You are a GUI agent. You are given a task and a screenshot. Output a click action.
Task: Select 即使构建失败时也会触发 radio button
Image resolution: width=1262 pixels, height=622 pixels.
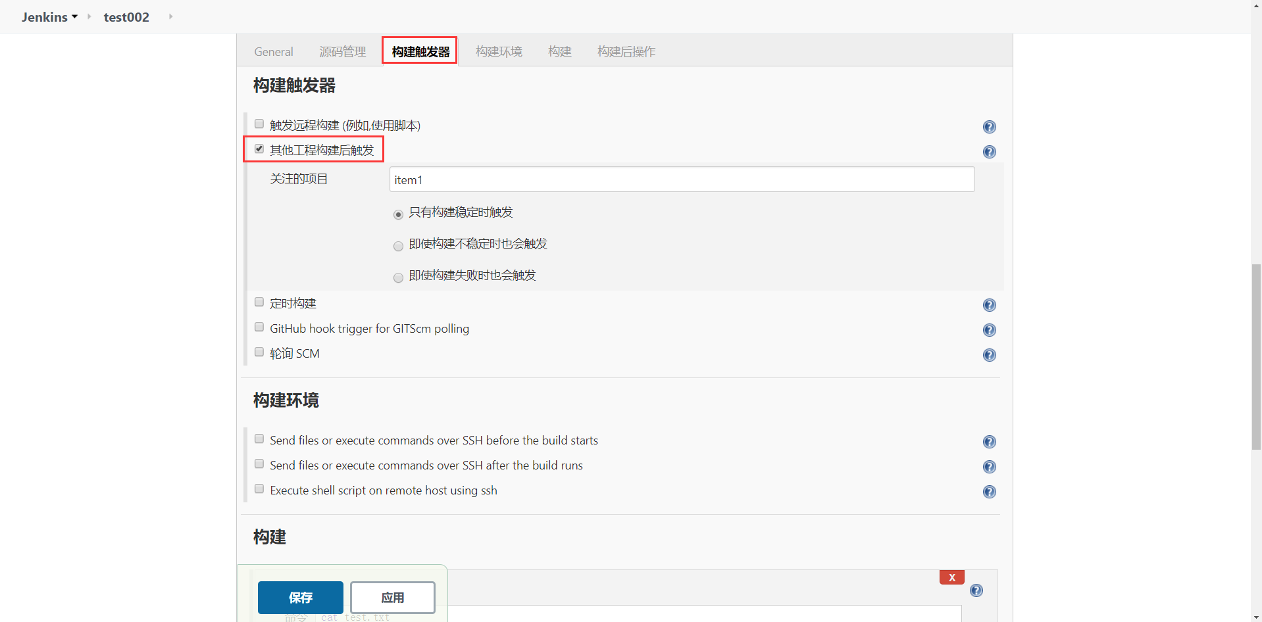click(398, 277)
